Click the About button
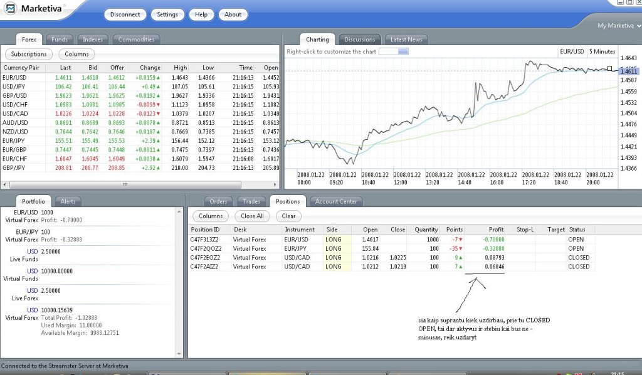 tap(233, 14)
